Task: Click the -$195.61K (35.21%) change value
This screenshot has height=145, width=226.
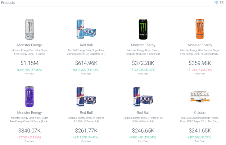Action: (x=200, y=70)
